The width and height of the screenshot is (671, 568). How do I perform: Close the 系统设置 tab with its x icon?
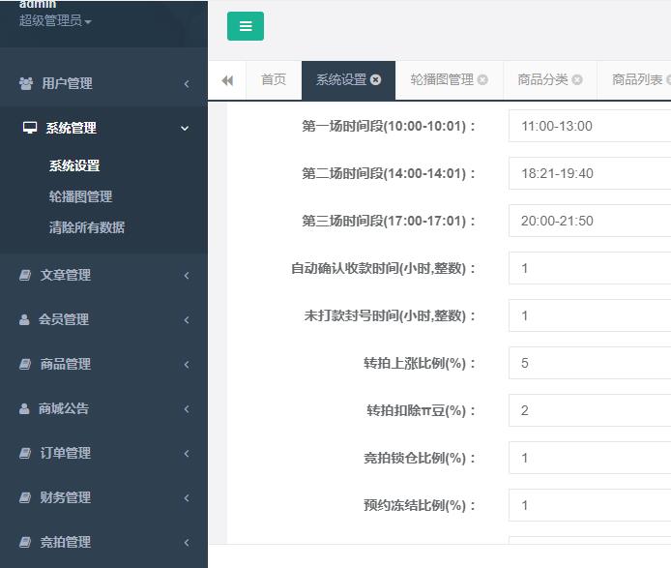coord(376,80)
